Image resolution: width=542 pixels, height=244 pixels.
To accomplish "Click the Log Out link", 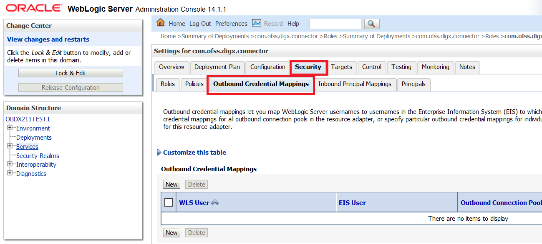I will (x=200, y=24).
